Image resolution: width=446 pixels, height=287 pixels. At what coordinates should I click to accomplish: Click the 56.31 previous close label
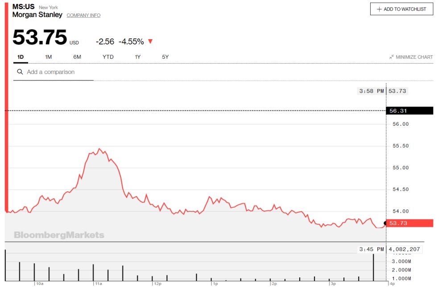click(409, 111)
